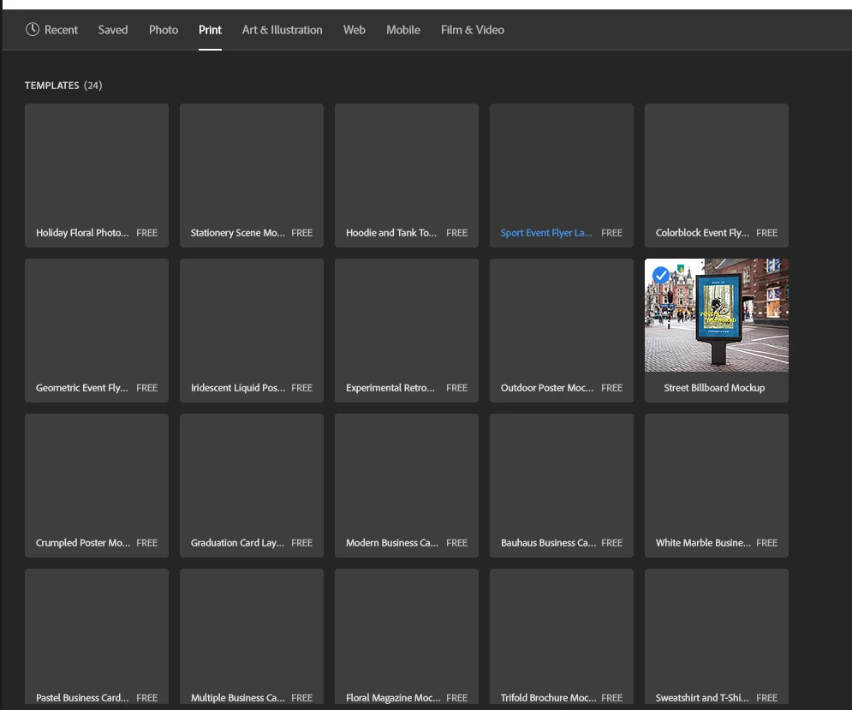Click the Street Billboard Mockup title text
Viewport: 852px width, 710px height.
pyautogui.click(x=714, y=388)
